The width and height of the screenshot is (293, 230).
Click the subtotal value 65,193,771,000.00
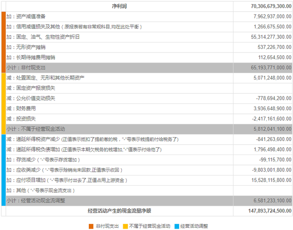[x=271, y=68]
